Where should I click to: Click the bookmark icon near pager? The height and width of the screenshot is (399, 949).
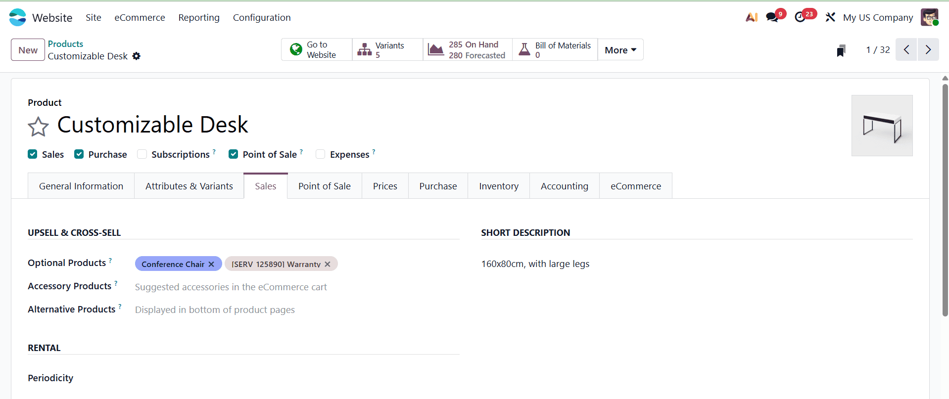841,50
